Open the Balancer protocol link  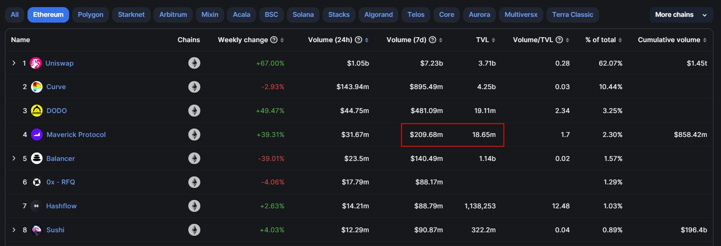[61, 159]
